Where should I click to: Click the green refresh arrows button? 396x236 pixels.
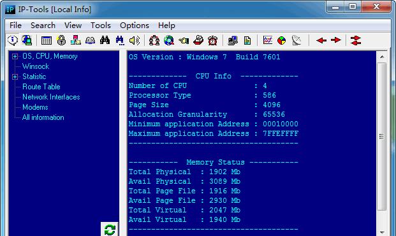click(110, 230)
